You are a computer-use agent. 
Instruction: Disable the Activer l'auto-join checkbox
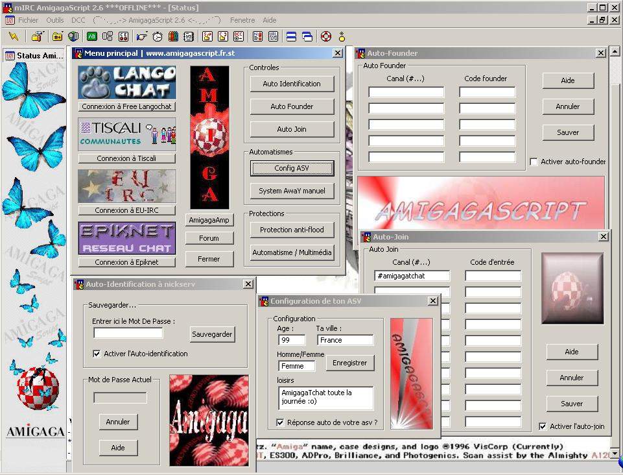[x=543, y=426]
